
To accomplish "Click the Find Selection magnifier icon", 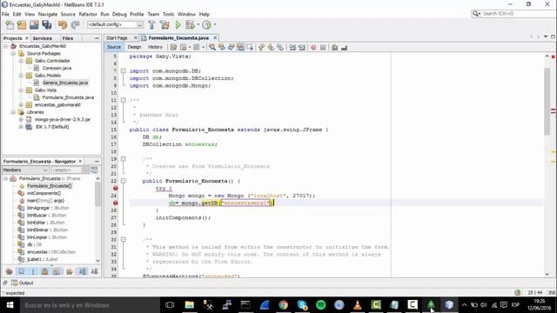I will click(212, 47).
